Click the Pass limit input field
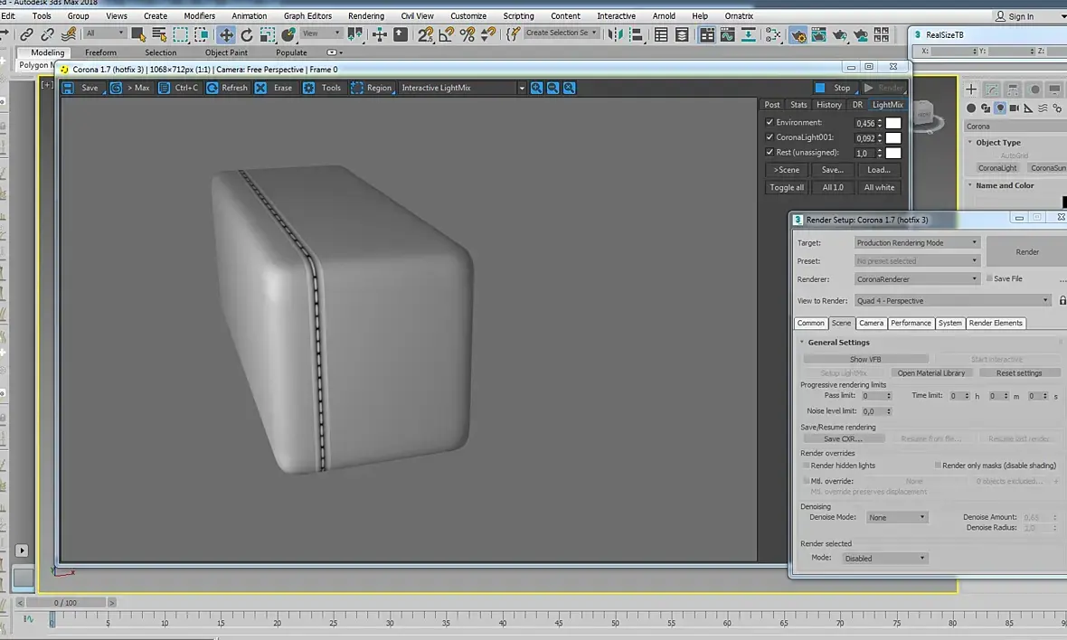Image resolution: width=1067 pixels, height=640 pixels. (x=873, y=396)
